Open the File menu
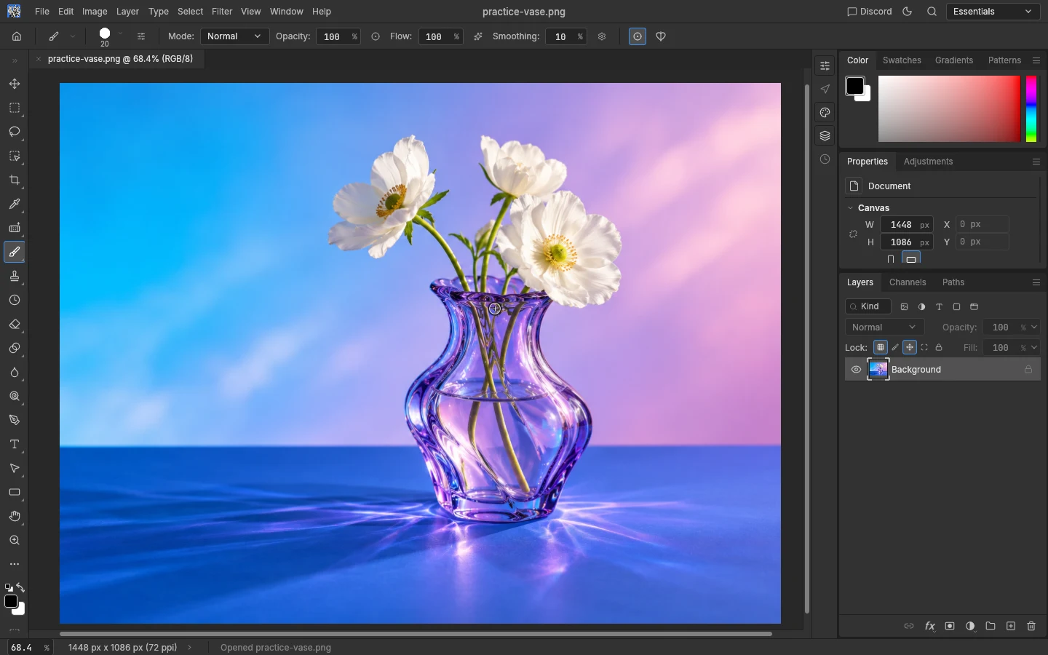This screenshot has width=1048, height=655. pyautogui.click(x=42, y=12)
